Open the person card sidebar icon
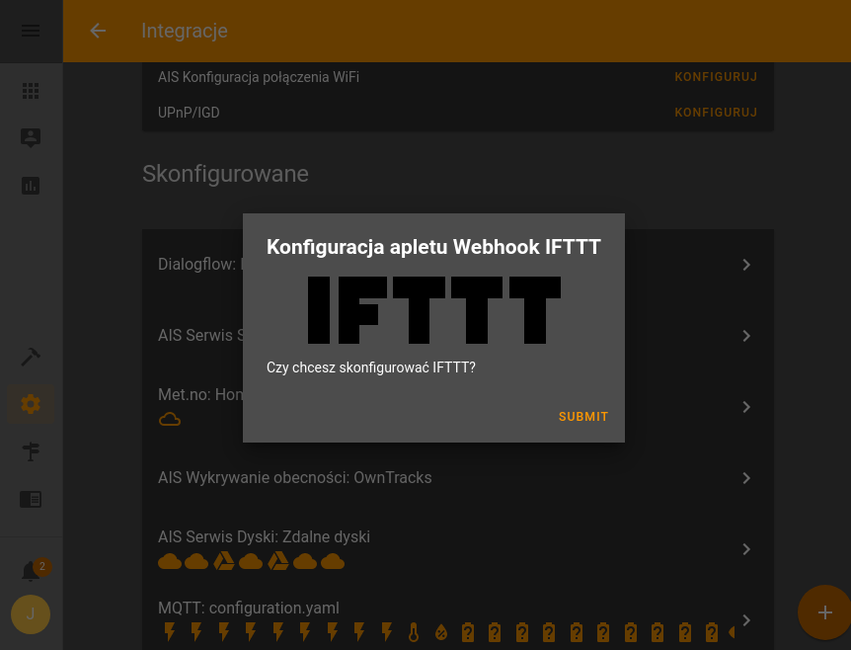This screenshot has width=851, height=650. point(31,138)
